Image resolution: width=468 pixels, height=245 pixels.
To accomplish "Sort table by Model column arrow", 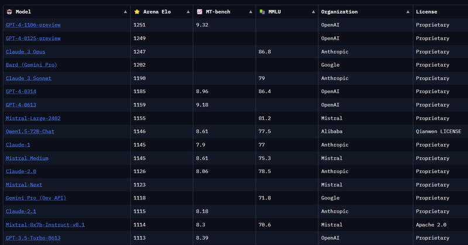I will (125, 12).
